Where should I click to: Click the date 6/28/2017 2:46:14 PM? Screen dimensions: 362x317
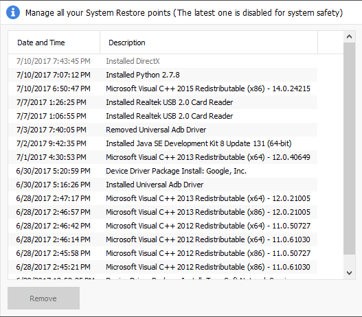tap(54, 239)
